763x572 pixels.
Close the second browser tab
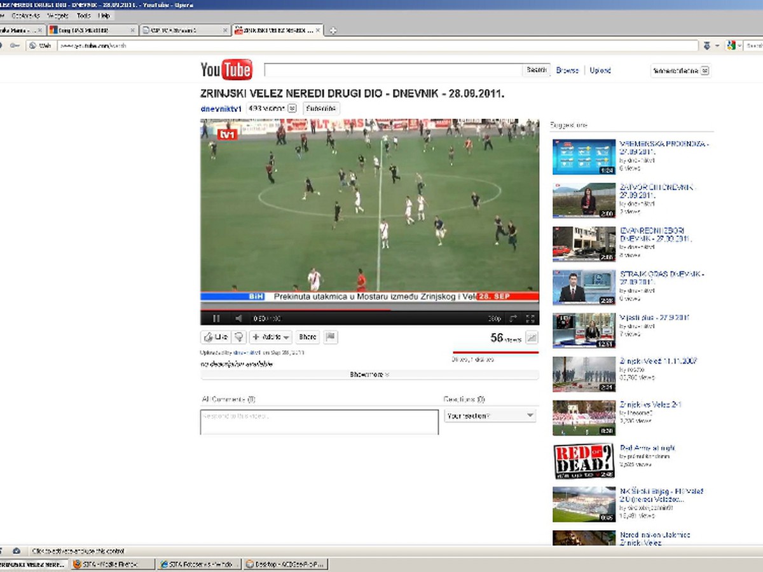pos(132,30)
